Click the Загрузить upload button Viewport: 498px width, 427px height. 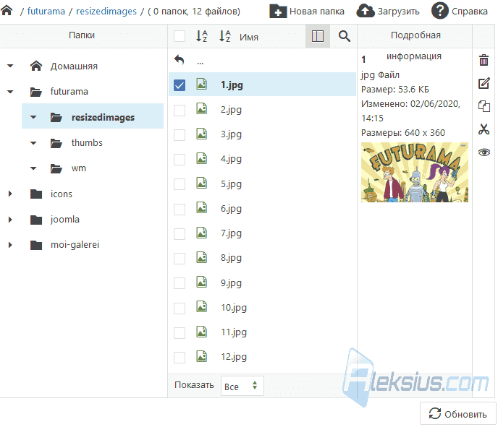tap(388, 11)
